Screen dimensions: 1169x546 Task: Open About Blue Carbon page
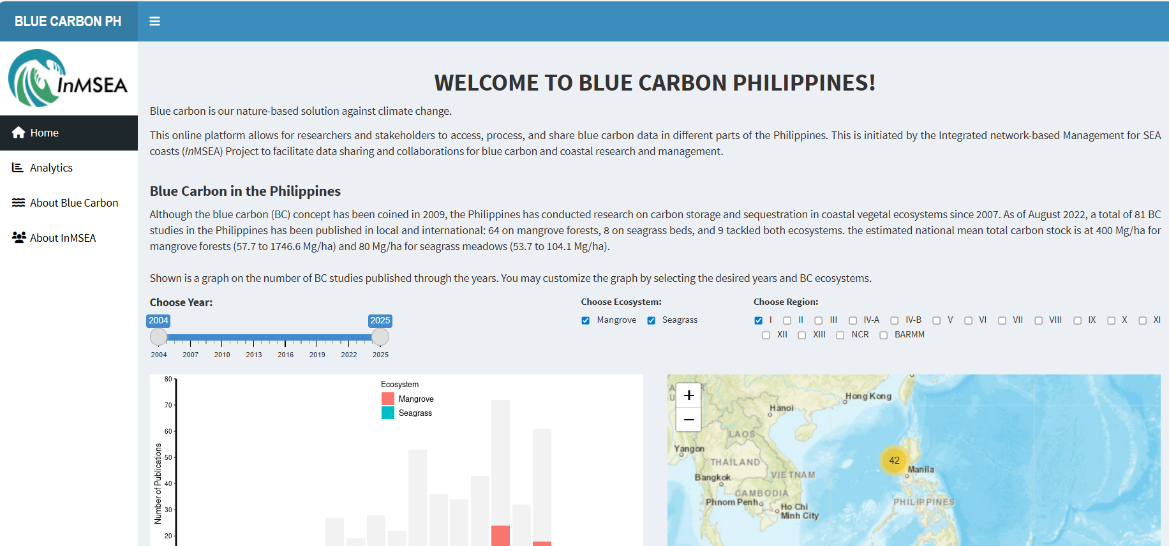tap(74, 203)
